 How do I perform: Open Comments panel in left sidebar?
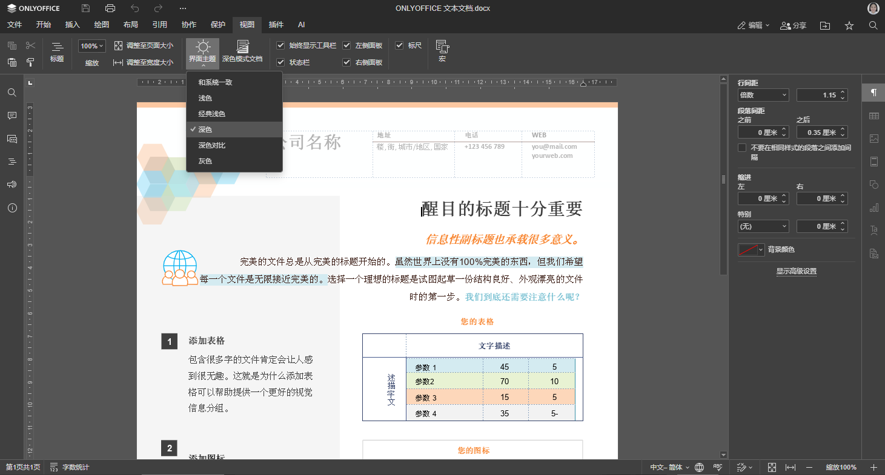point(12,116)
